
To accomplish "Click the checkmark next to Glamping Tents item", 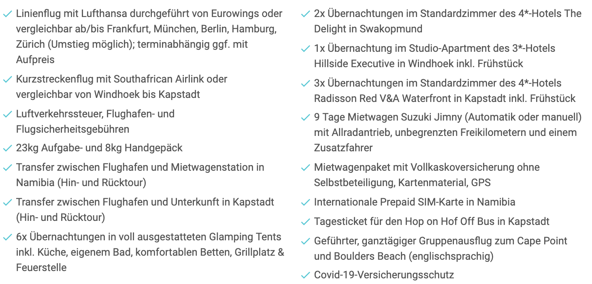I will [7, 237].
